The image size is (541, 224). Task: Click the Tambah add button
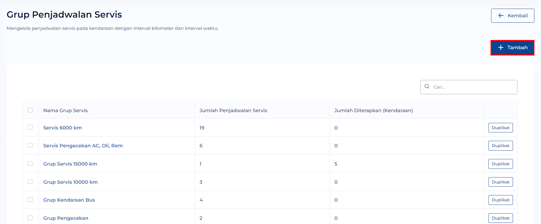512,48
